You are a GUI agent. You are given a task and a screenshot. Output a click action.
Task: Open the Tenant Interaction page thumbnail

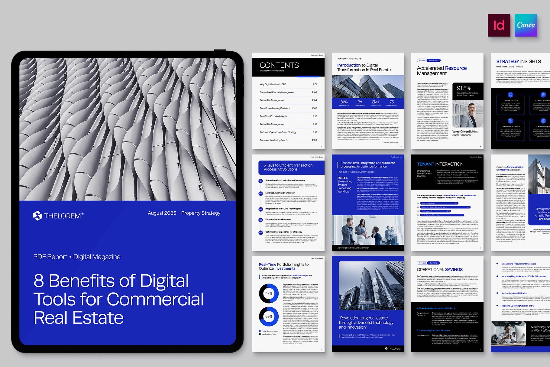pyautogui.click(x=447, y=203)
